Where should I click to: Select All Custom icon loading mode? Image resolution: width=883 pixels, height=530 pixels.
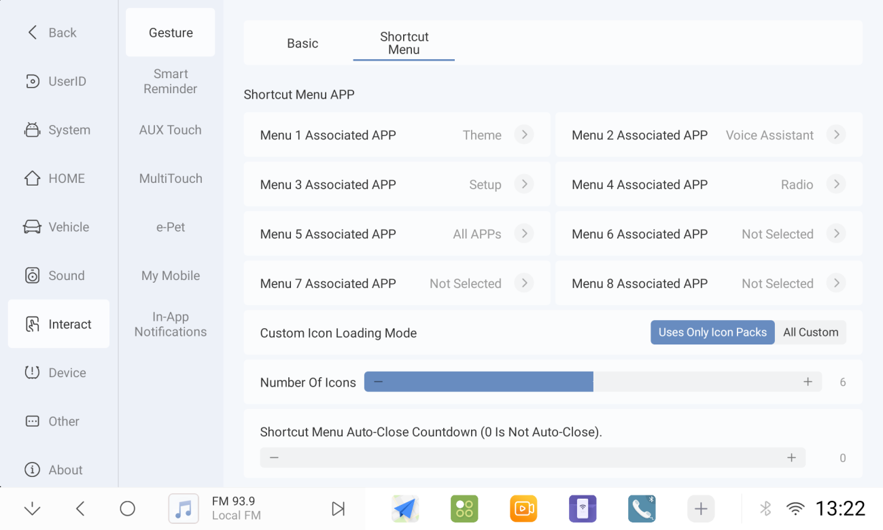[x=810, y=332]
